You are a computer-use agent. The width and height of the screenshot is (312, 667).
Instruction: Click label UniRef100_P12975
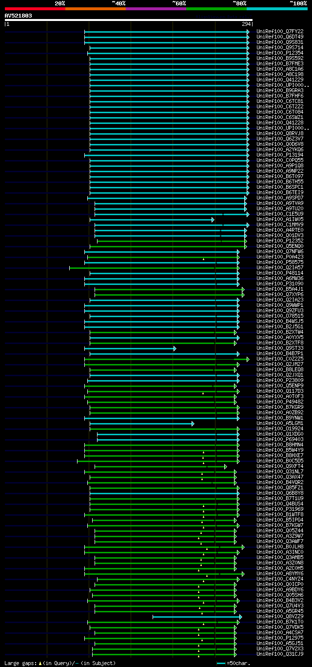click(x=280, y=638)
